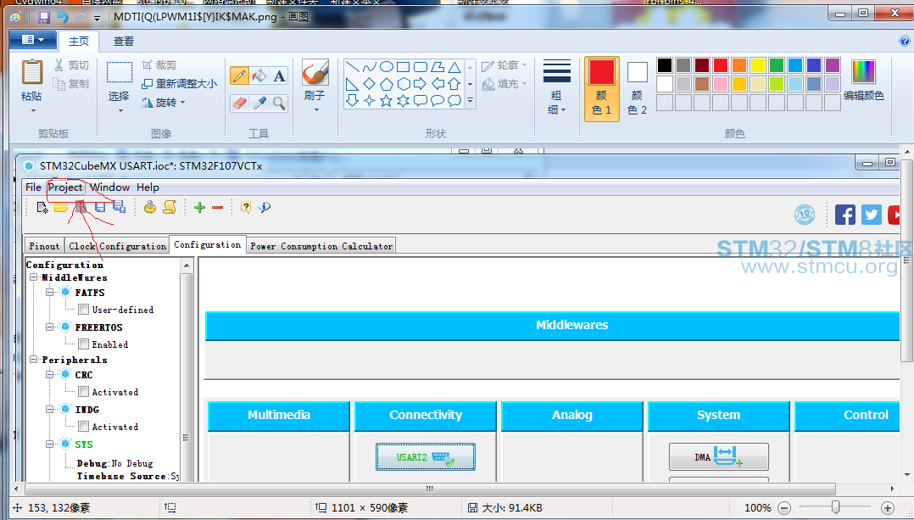Select the Color picker eyedropper tool
The height and width of the screenshot is (520, 914).
pyautogui.click(x=259, y=103)
